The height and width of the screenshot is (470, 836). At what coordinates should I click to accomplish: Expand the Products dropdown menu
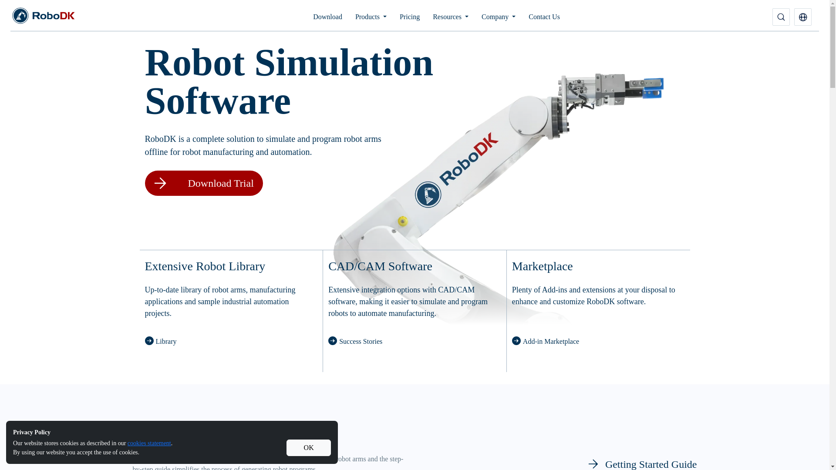click(371, 17)
